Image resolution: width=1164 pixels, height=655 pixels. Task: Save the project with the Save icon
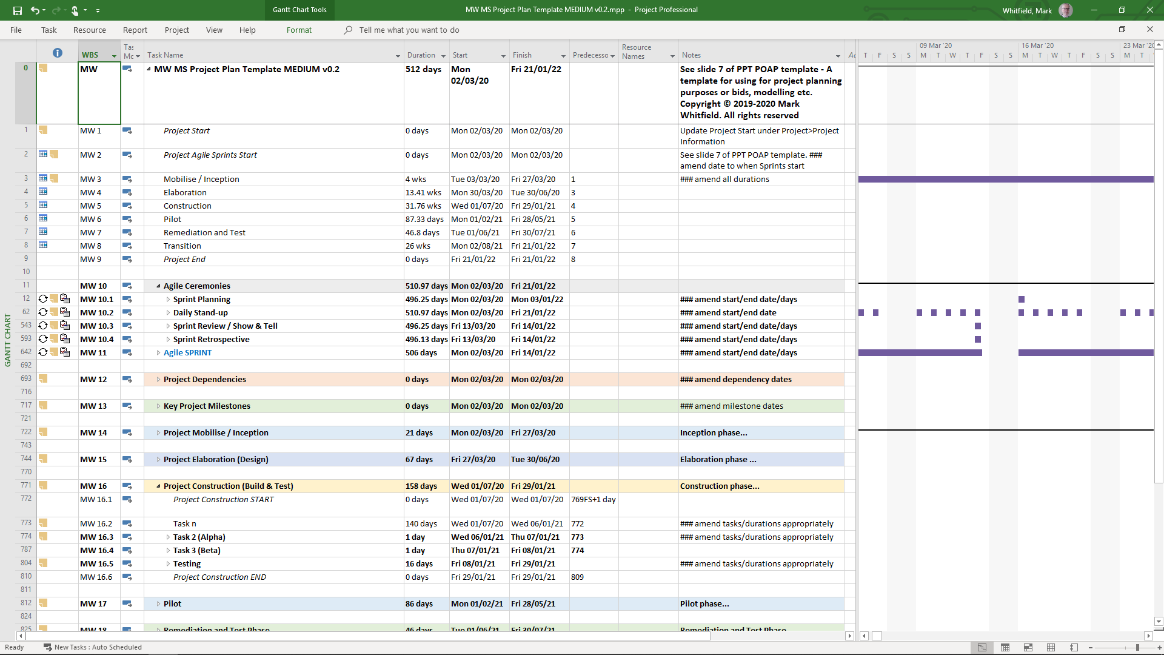click(17, 10)
